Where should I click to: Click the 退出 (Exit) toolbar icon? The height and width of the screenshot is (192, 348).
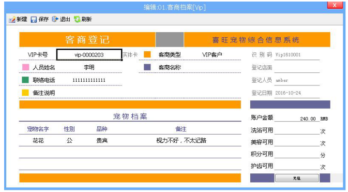tap(55, 19)
